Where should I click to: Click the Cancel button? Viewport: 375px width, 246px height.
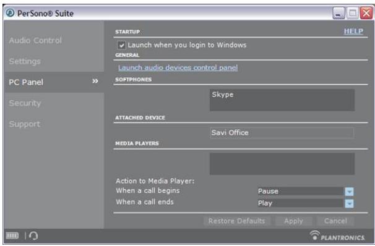[x=335, y=221]
